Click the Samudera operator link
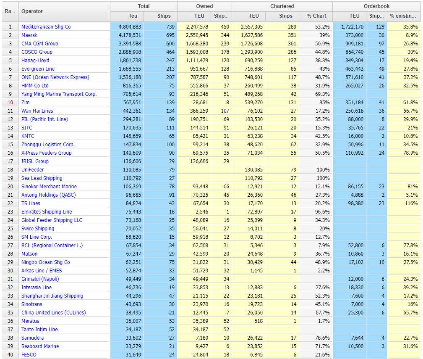This screenshot has height=359, width=423. pyautogui.click(x=32, y=338)
